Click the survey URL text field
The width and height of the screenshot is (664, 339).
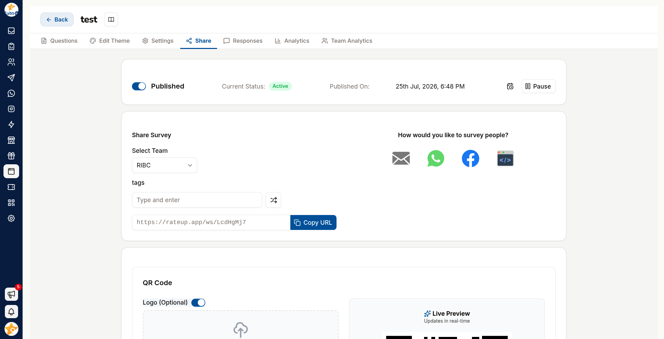(211, 223)
